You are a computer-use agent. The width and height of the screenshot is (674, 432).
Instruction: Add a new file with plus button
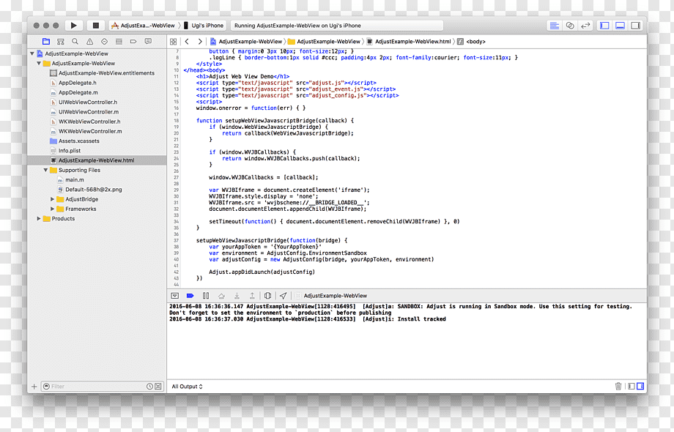[x=34, y=387]
